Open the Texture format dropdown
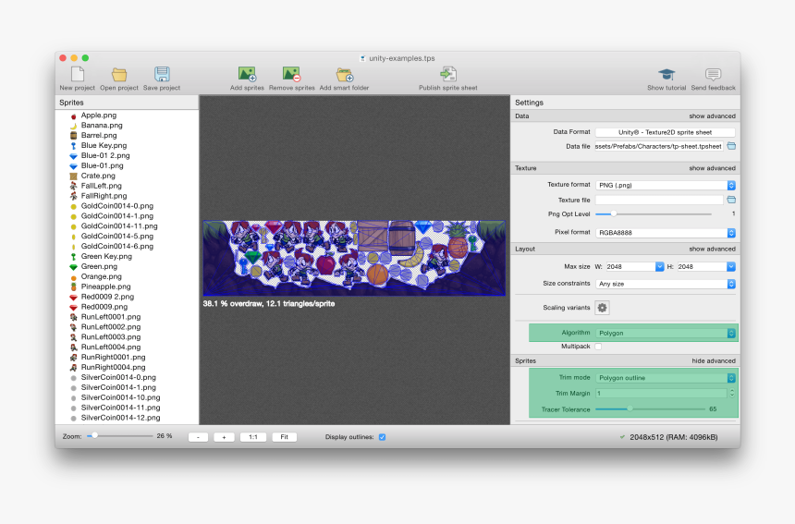795x524 pixels. tap(665, 186)
